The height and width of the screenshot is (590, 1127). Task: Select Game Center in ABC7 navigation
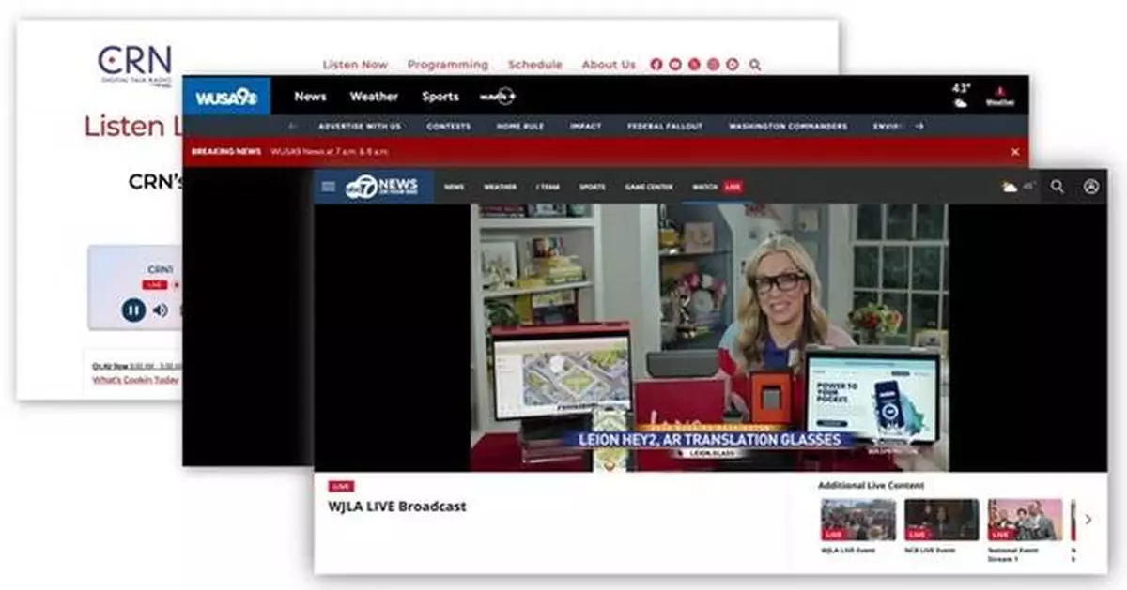(x=649, y=187)
